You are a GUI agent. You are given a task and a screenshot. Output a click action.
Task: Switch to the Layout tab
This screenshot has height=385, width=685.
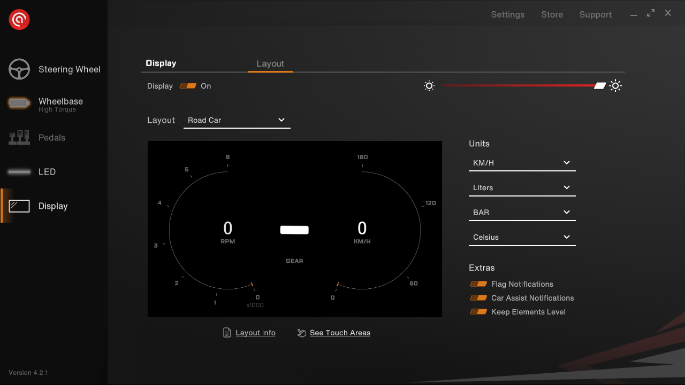tap(270, 64)
